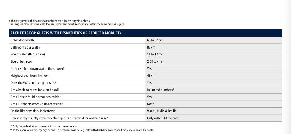Select the '88 cm' bathroom door value

(x=151, y=47)
